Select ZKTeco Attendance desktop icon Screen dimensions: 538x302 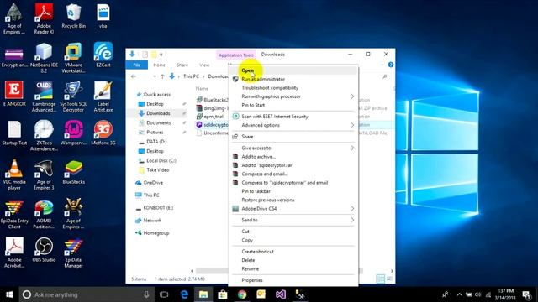(x=44, y=136)
